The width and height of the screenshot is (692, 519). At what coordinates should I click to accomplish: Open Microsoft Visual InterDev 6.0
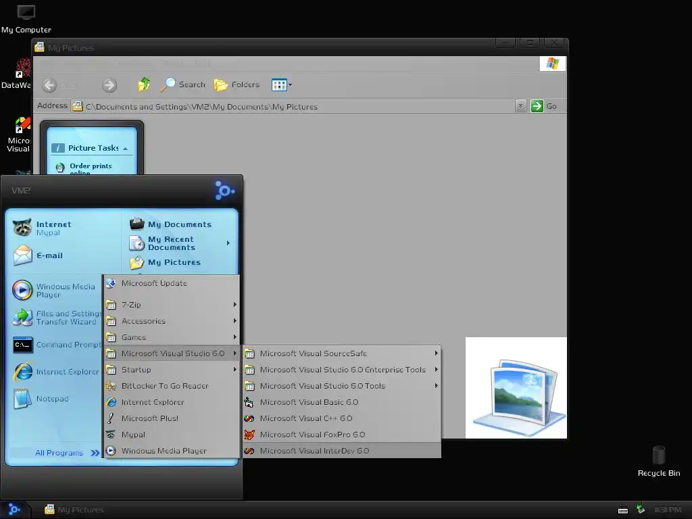pos(341,451)
